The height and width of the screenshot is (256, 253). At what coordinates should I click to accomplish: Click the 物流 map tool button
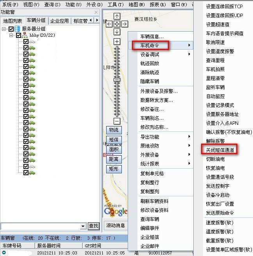tap(114, 130)
